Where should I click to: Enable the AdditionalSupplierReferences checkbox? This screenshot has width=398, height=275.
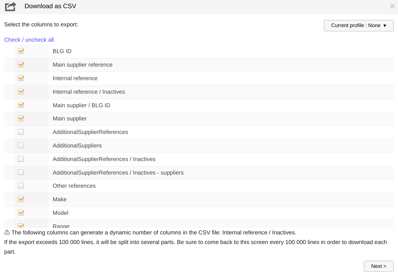pos(21,132)
